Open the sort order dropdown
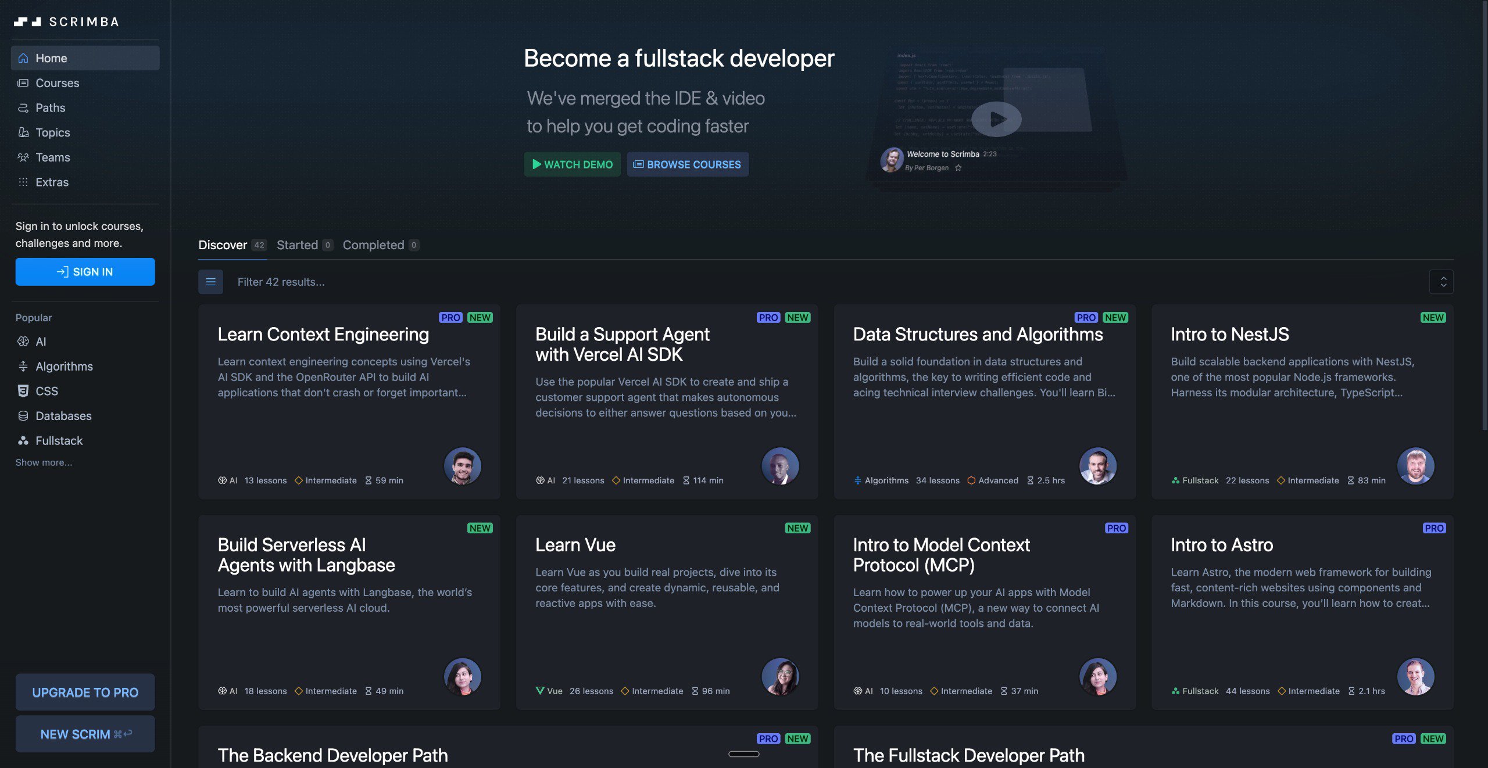Screen dimensions: 1488x768 tap(1443, 282)
